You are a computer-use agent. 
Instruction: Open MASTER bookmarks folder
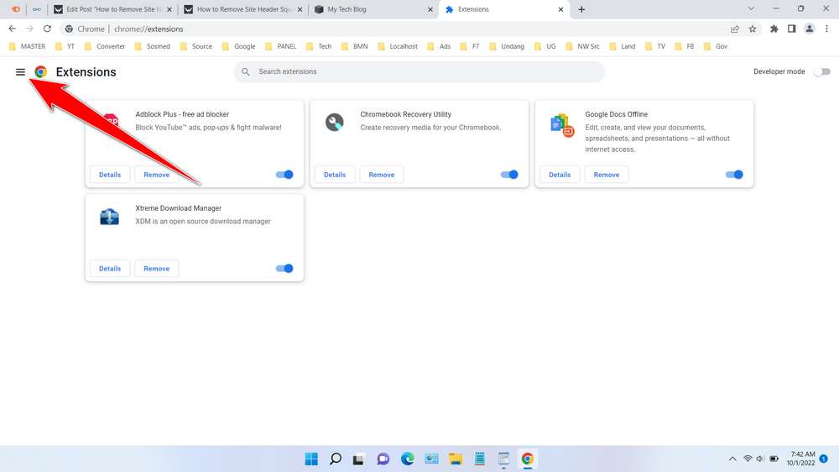pyautogui.click(x=28, y=46)
